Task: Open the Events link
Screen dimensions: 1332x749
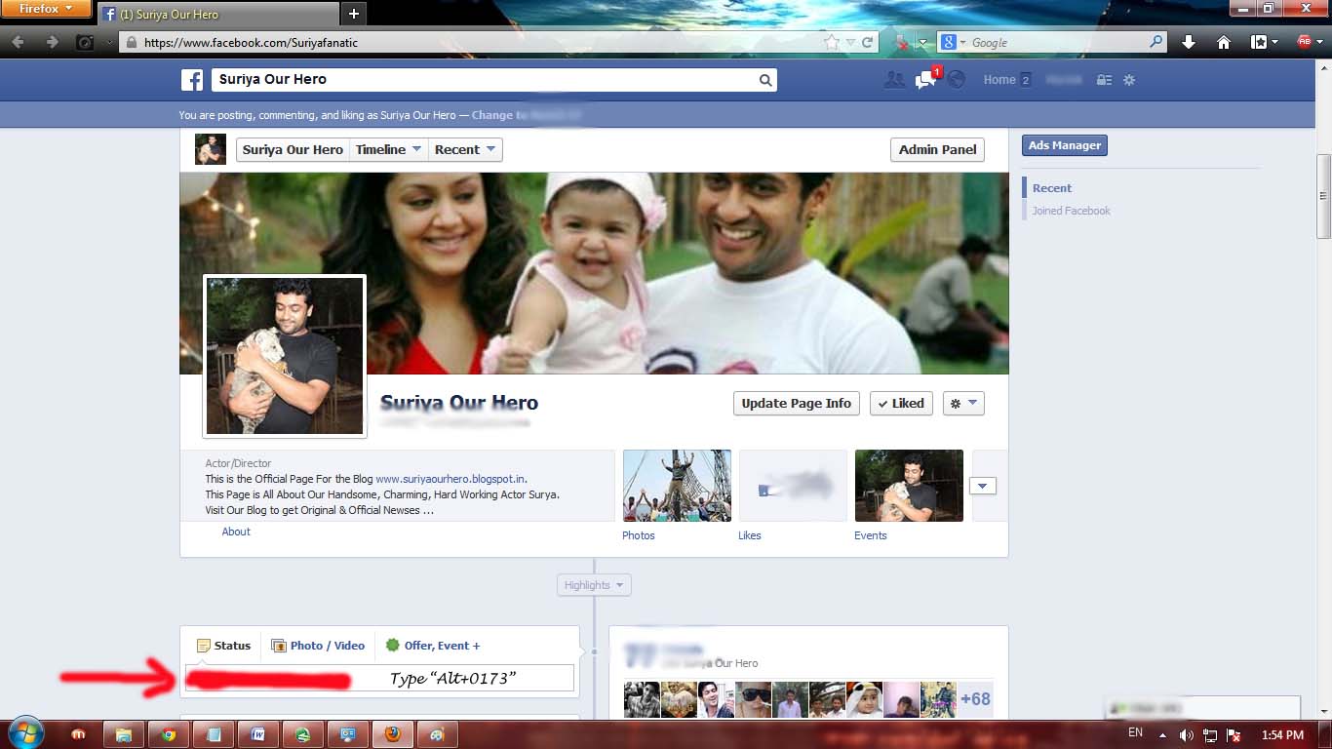Action: (x=871, y=535)
